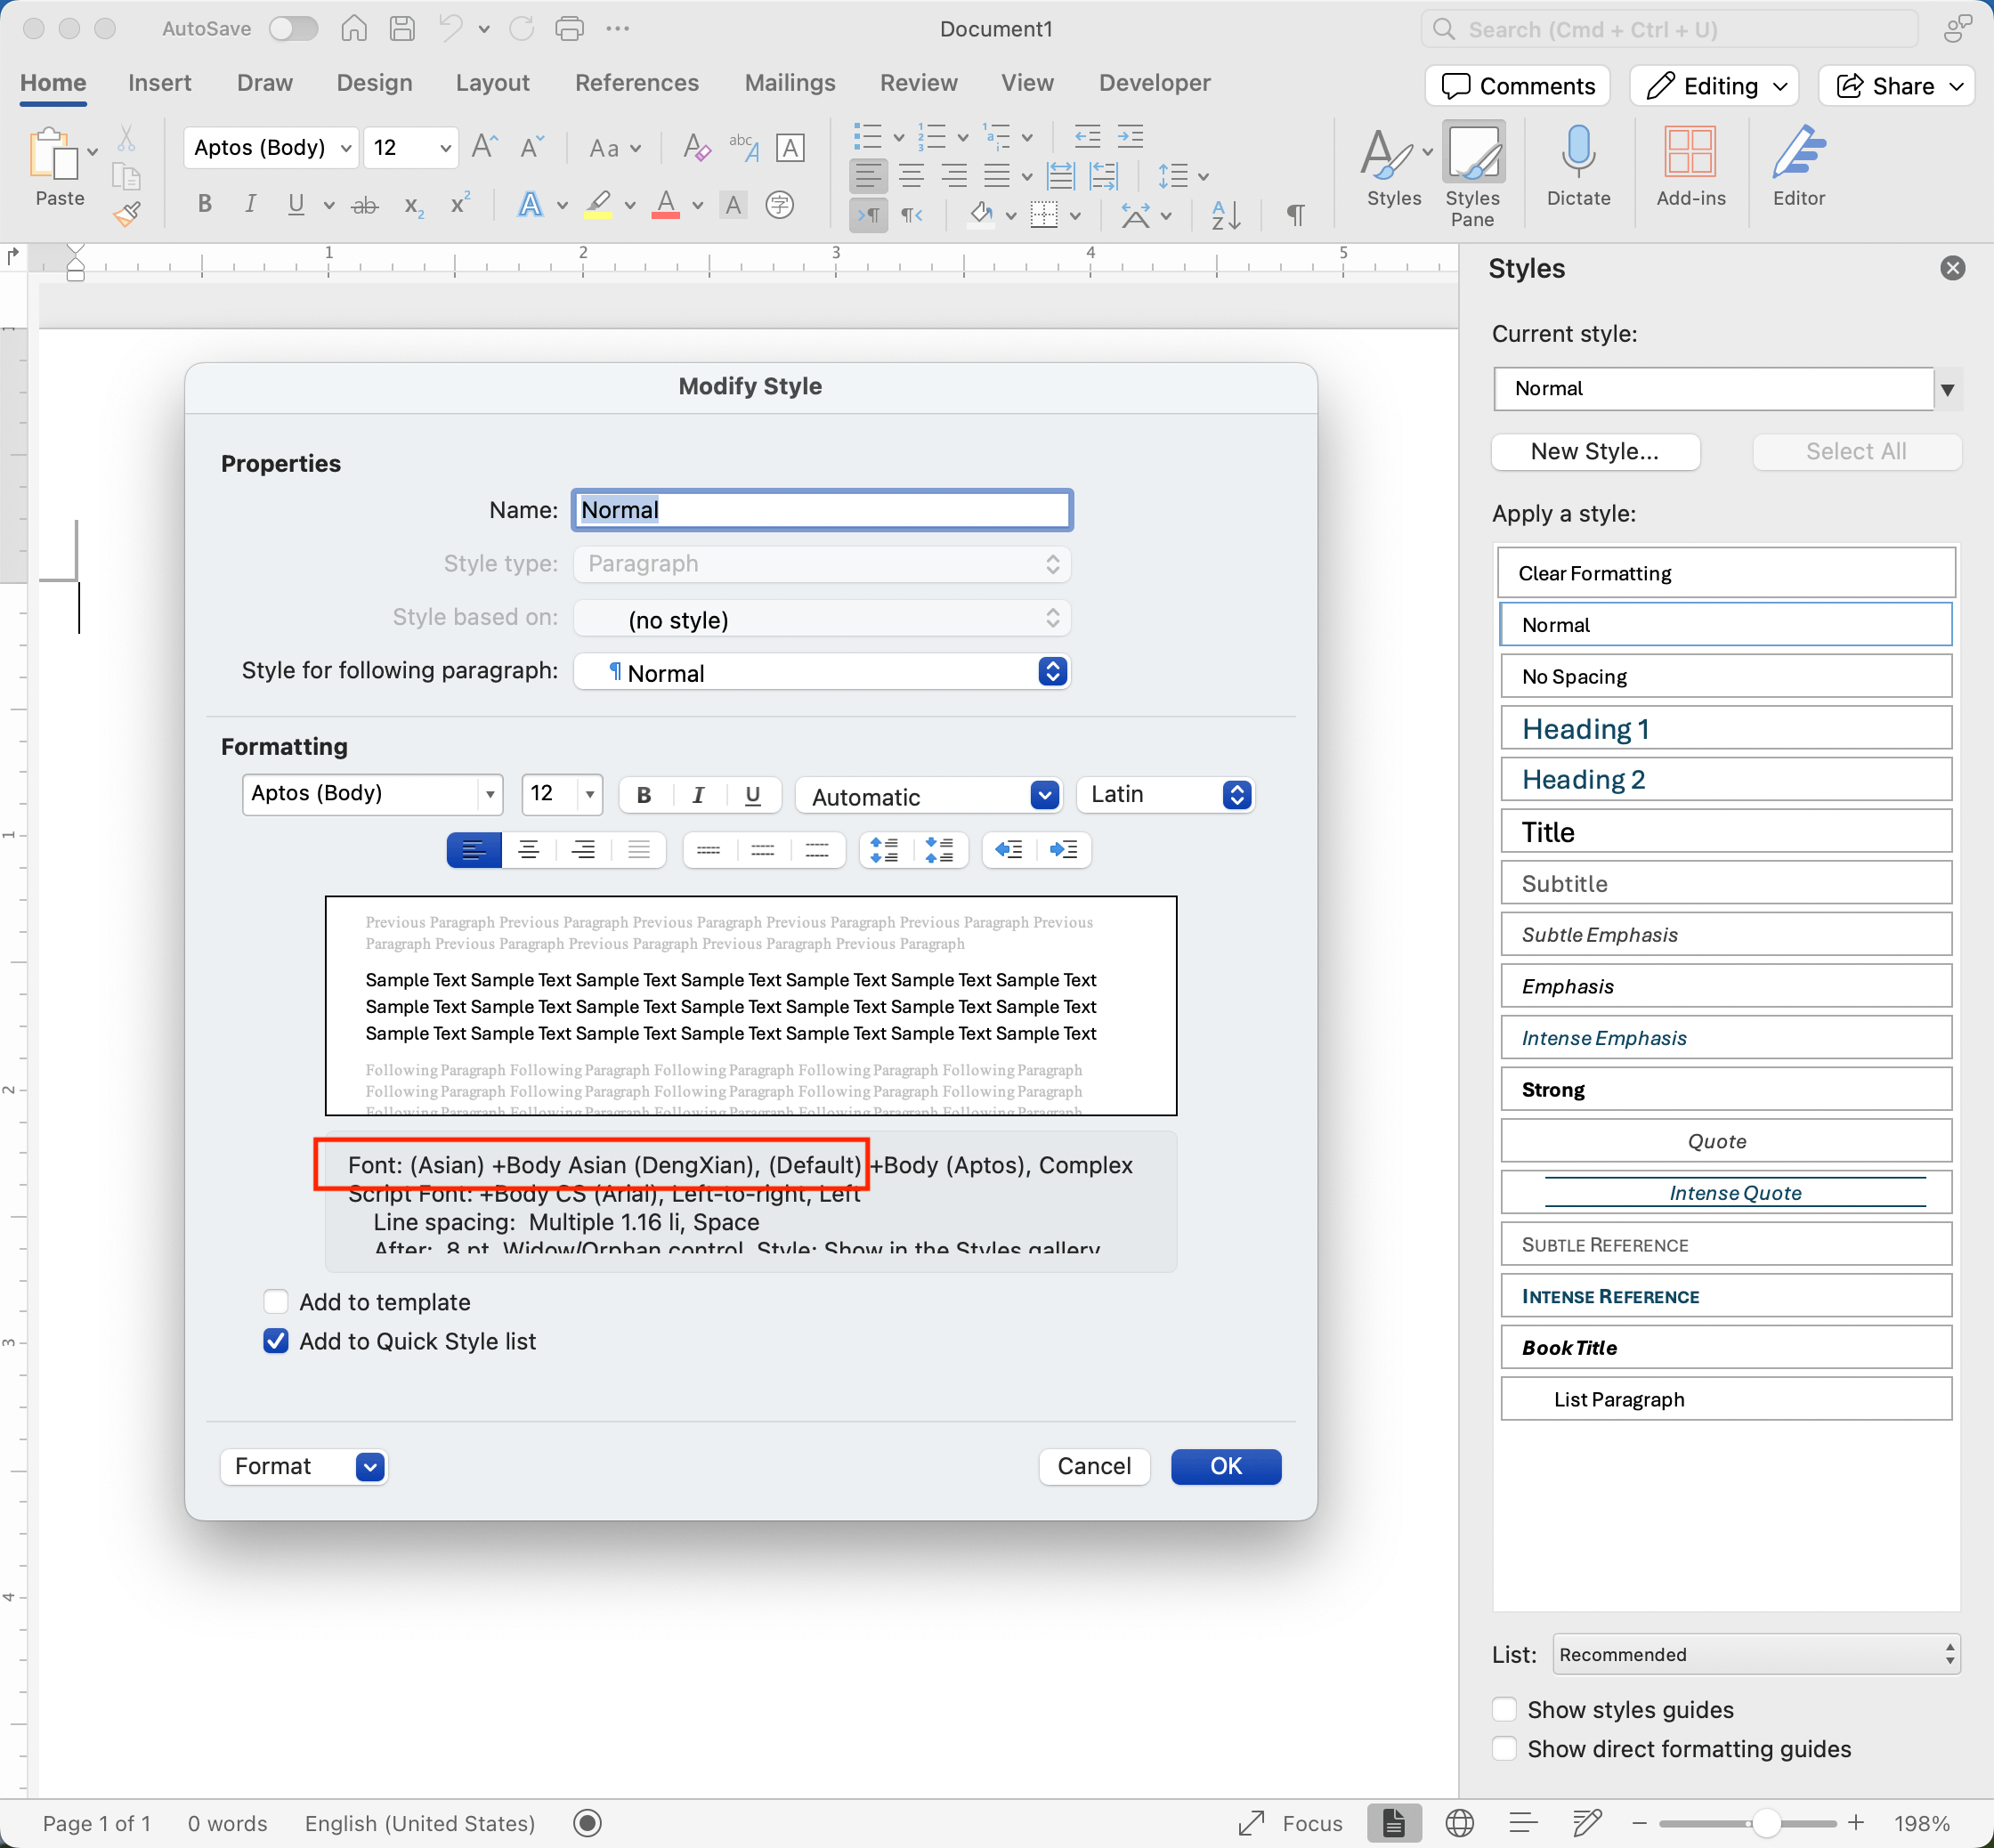The height and width of the screenshot is (1848, 1994).
Task: Apply strikethrough formatting
Action: point(365,204)
